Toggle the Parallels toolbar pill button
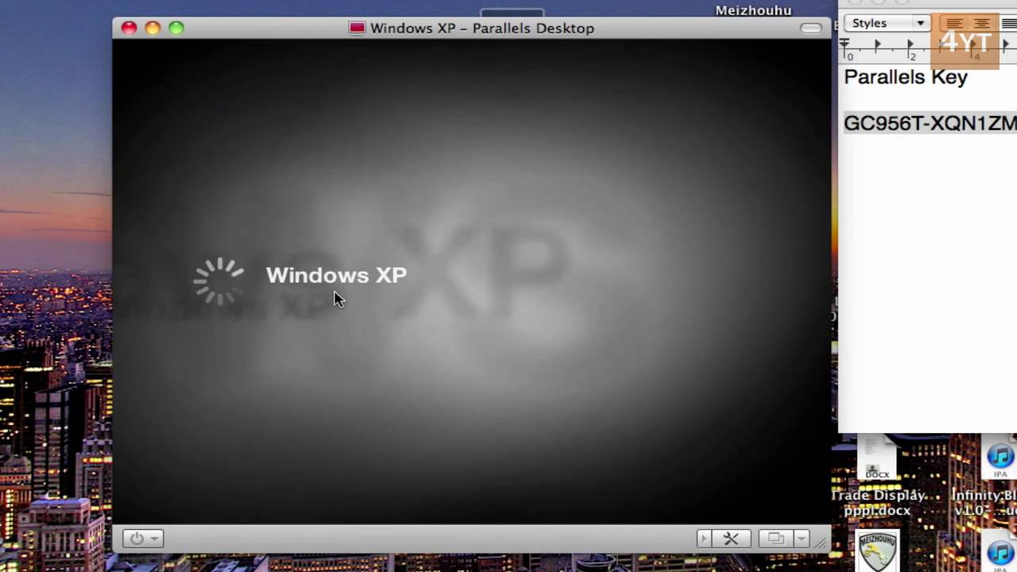Viewport: 1017px width, 572px height. point(811,28)
